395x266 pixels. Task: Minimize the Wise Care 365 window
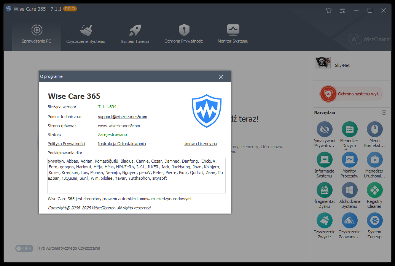(x=356, y=10)
